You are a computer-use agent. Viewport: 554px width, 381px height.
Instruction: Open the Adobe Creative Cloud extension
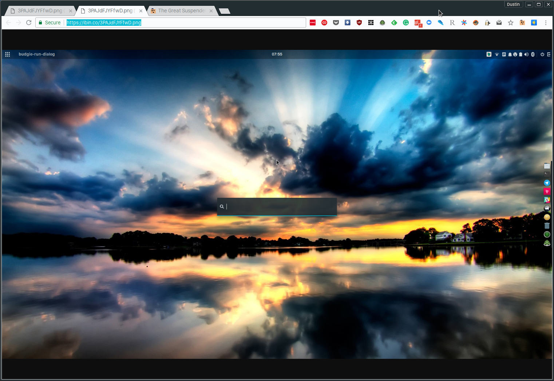click(x=324, y=23)
